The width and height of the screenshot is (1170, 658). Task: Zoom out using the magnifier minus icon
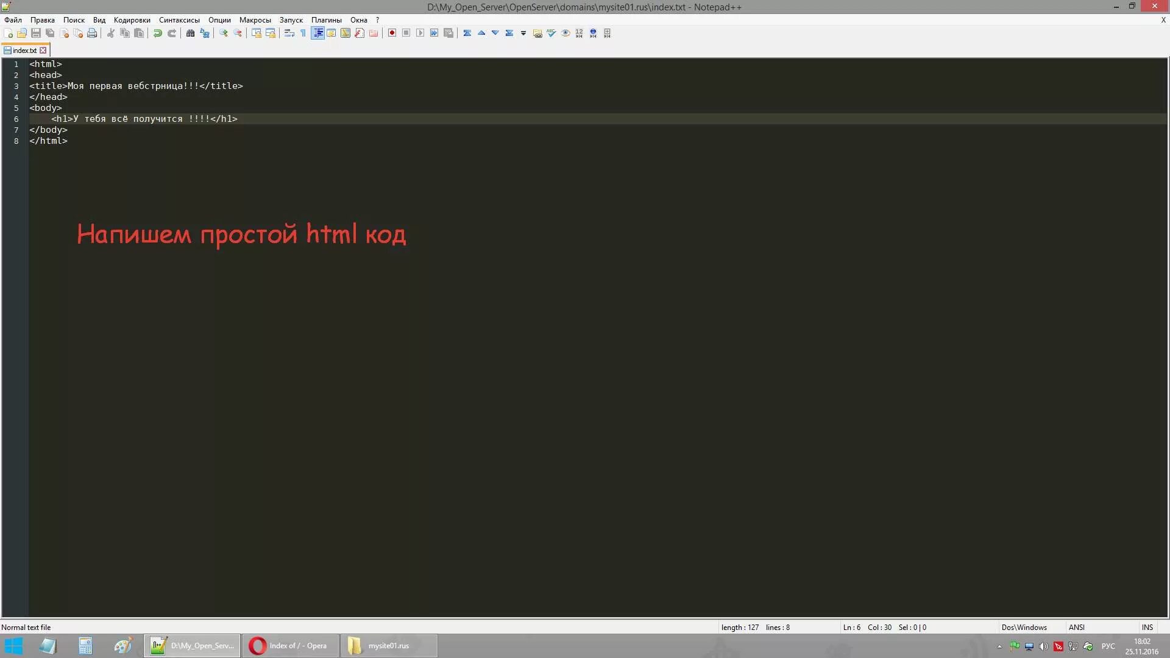(238, 33)
